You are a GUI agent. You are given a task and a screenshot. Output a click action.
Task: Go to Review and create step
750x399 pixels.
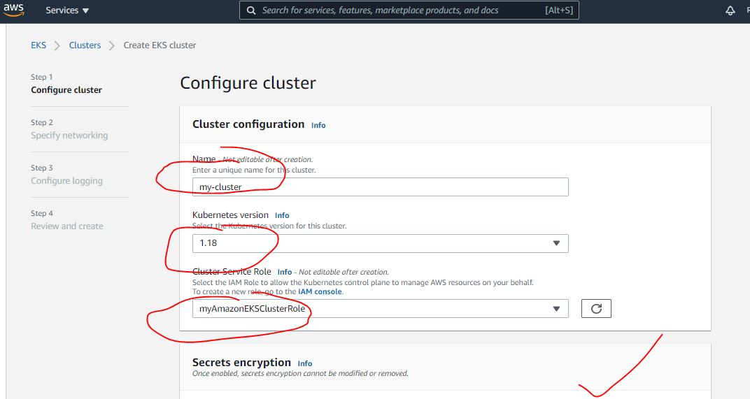(67, 226)
